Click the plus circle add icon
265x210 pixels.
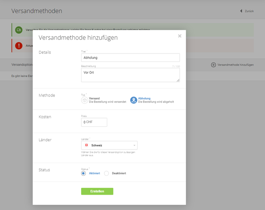213,64
